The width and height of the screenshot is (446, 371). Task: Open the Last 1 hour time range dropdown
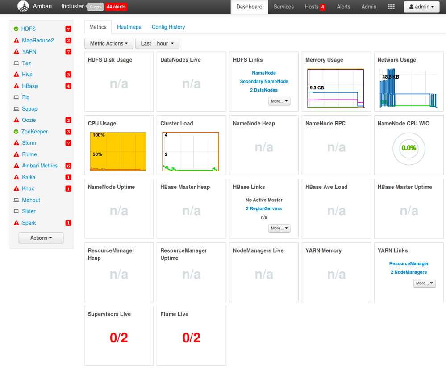point(157,43)
